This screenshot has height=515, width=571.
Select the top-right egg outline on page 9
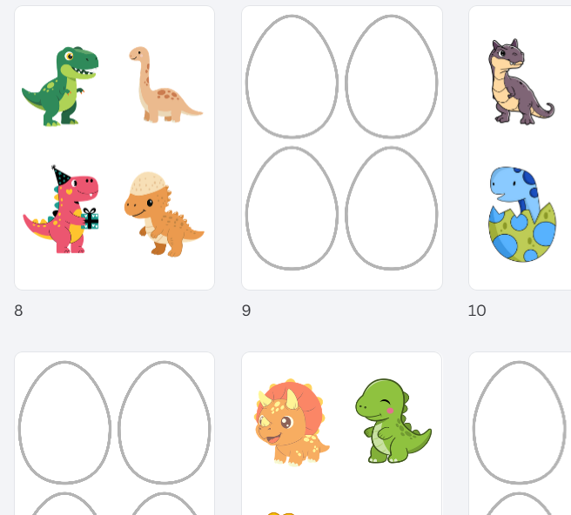pyautogui.click(x=392, y=77)
